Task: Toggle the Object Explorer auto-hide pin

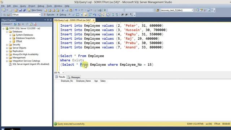Action: coord(48,20)
